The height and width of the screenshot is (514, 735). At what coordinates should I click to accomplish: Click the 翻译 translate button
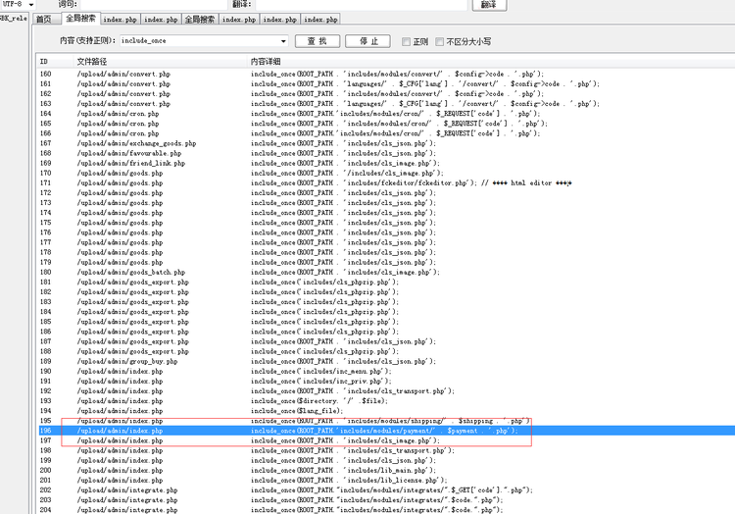point(488,5)
